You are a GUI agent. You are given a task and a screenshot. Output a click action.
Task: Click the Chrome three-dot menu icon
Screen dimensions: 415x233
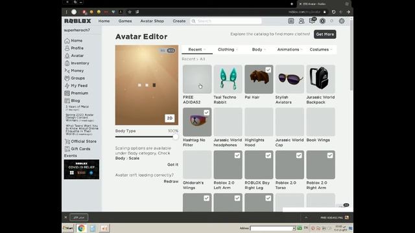pyautogui.click(x=66, y=12)
